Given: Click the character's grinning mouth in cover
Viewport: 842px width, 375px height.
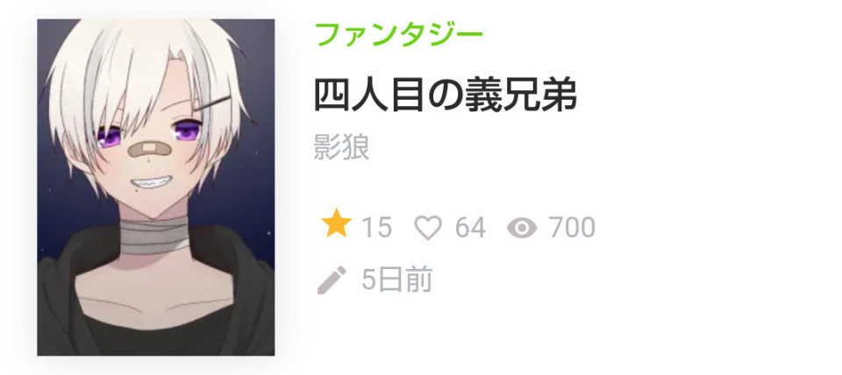Looking at the screenshot, I should (152, 183).
